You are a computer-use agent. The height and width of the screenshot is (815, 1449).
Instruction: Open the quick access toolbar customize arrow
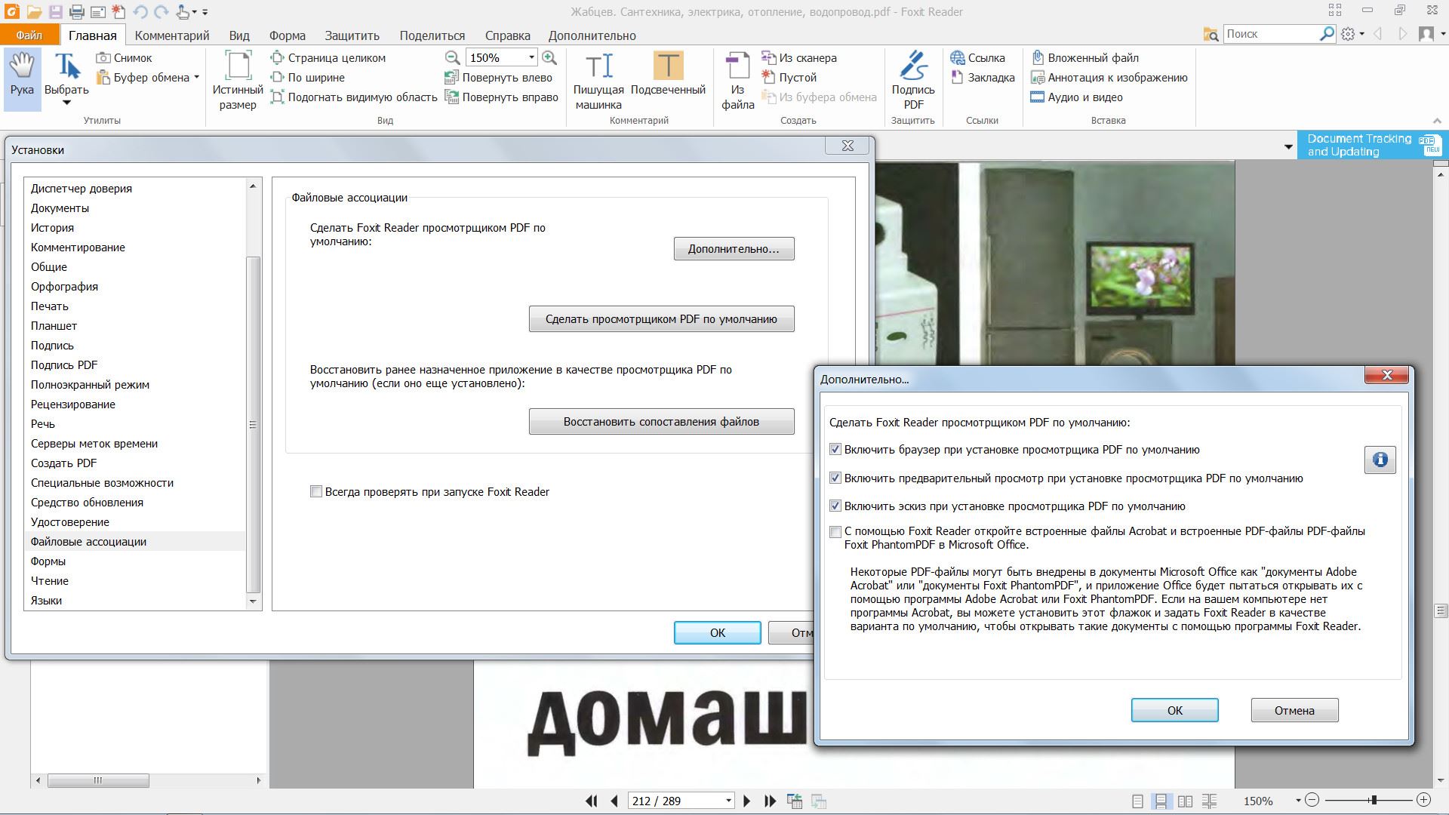pos(205,12)
